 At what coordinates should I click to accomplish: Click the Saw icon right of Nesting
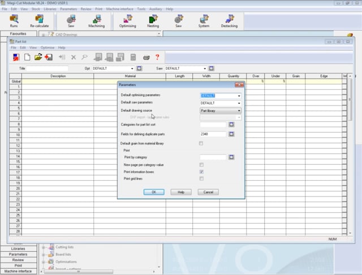[x=178, y=21]
